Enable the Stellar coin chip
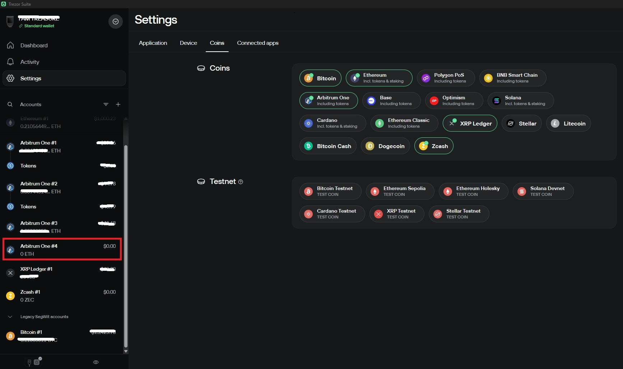 coord(521,123)
